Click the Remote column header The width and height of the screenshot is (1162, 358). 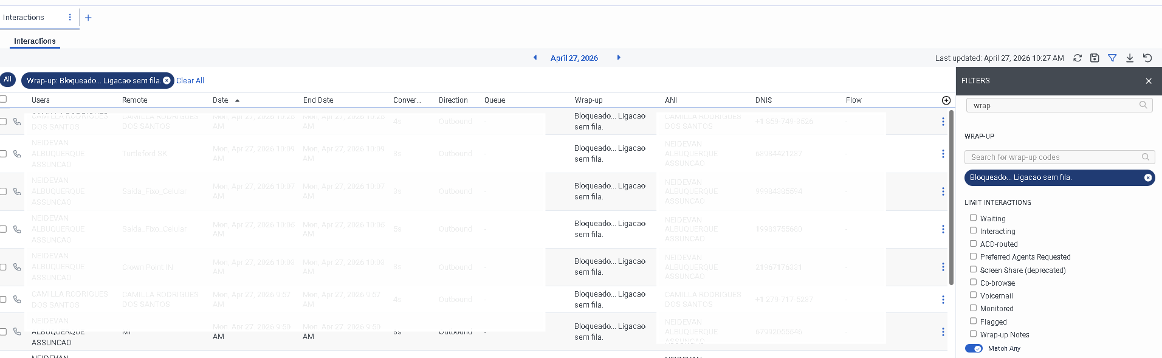click(x=135, y=100)
